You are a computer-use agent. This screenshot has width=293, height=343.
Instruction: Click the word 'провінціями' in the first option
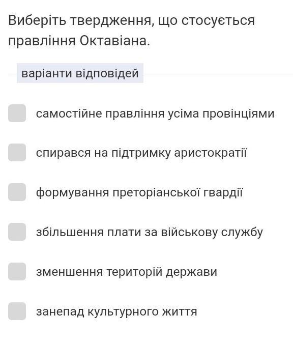pyautogui.click(x=238, y=114)
